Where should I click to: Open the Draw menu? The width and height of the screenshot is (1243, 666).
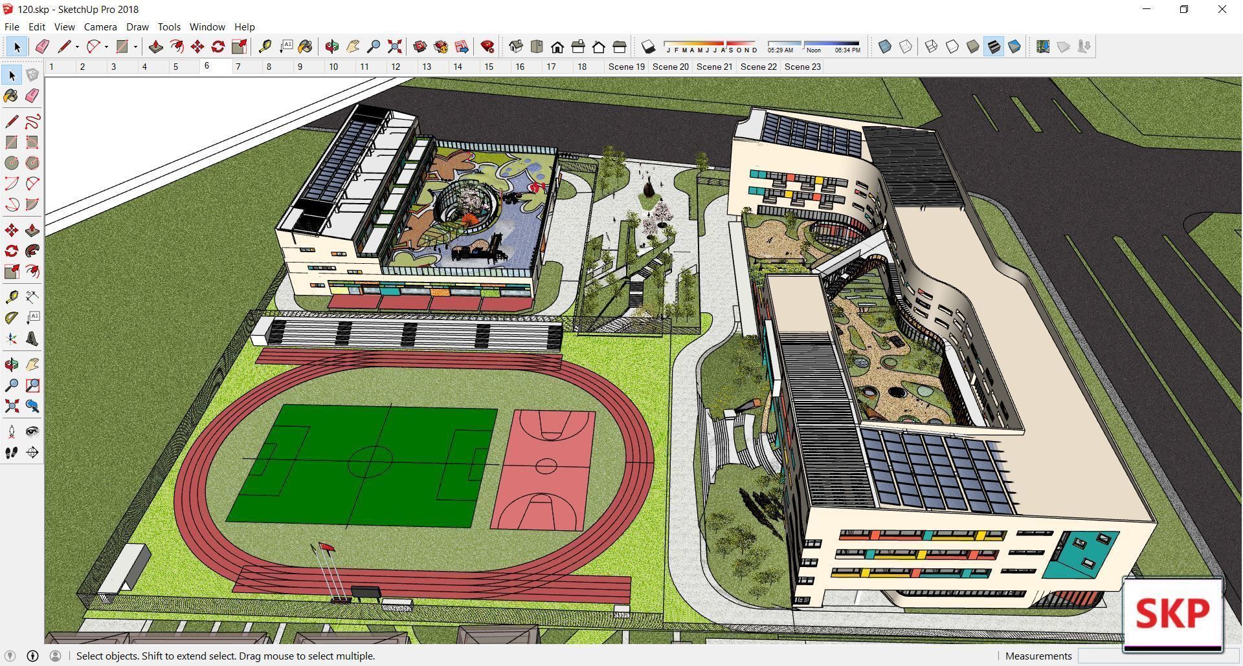137,27
